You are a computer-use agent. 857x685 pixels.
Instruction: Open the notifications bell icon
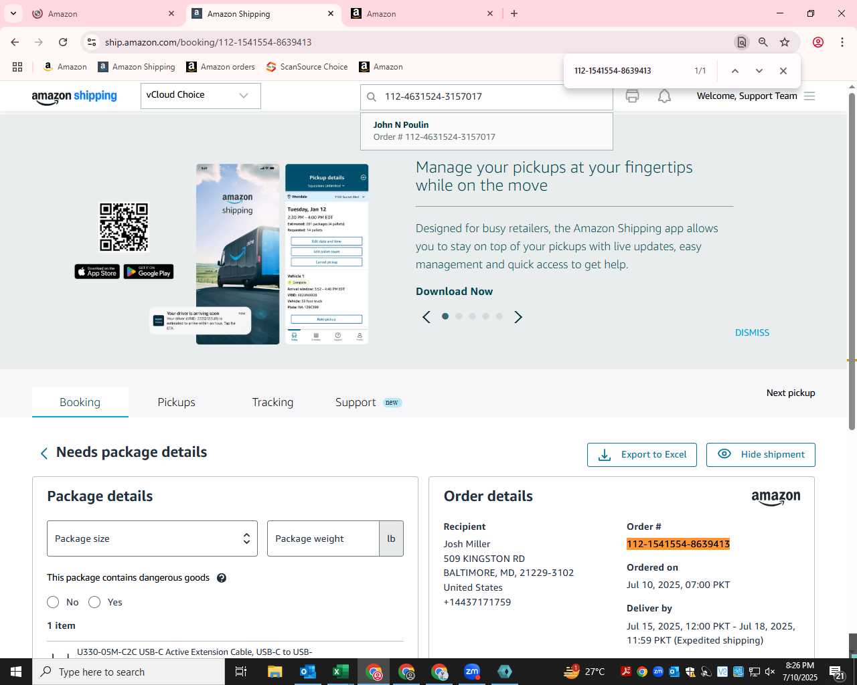664,96
